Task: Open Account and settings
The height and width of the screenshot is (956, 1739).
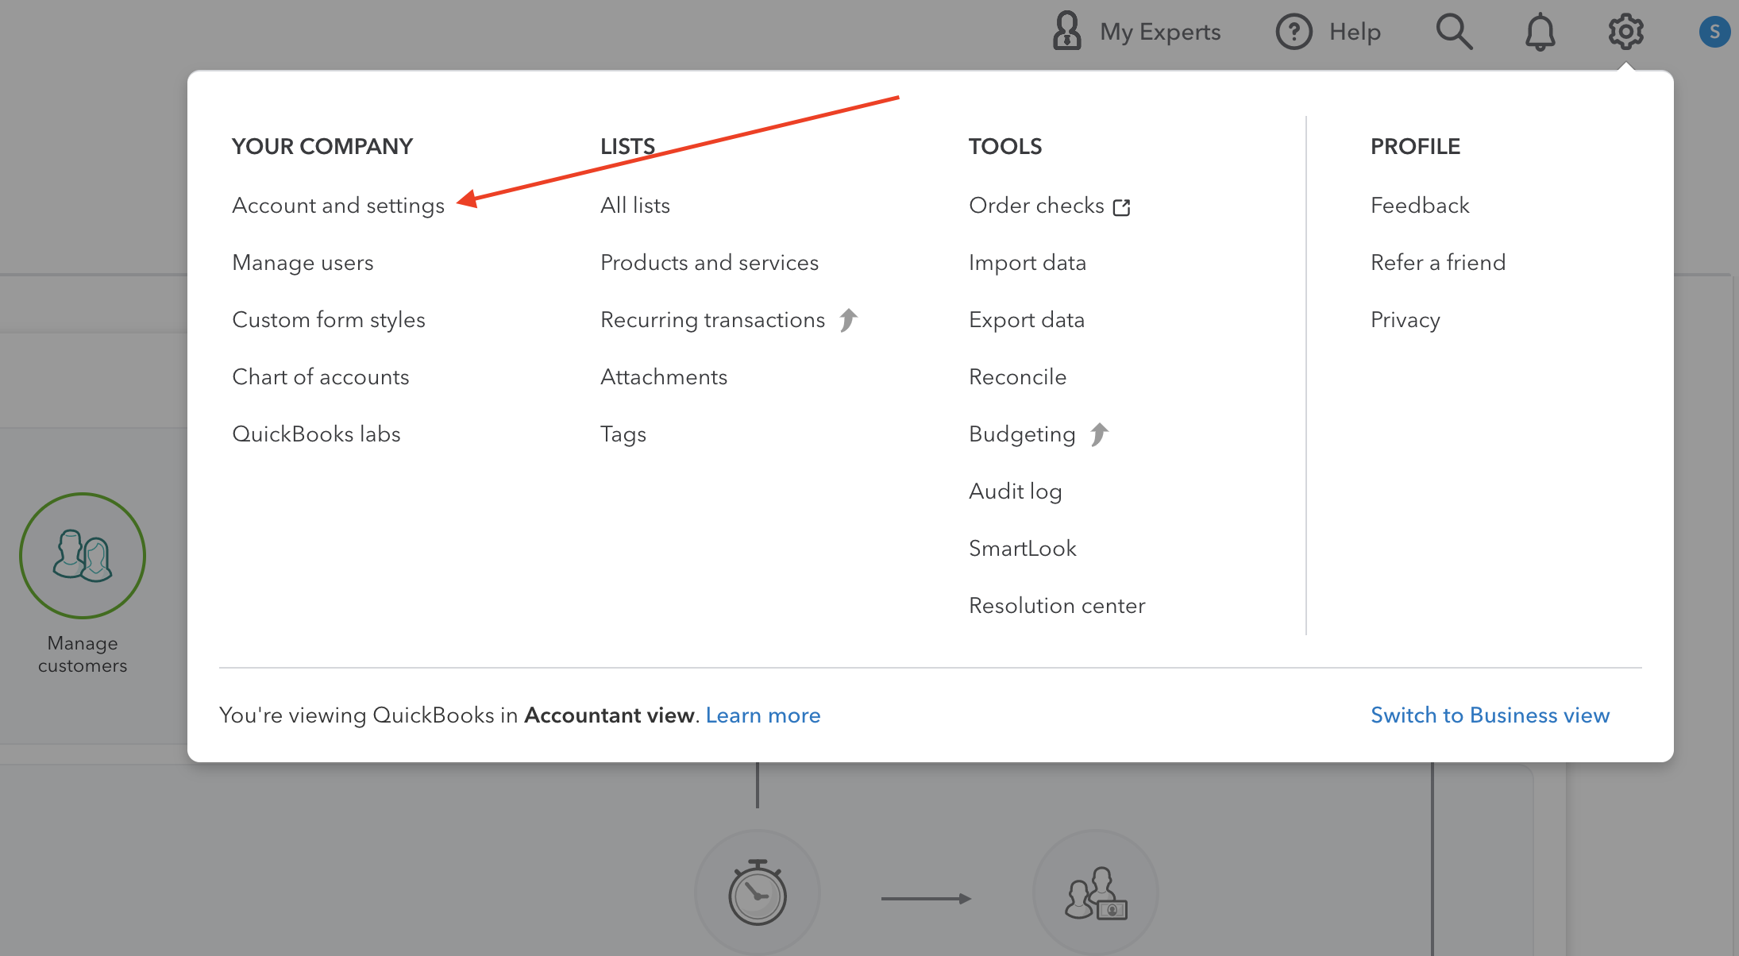Action: [x=338, y=205]
